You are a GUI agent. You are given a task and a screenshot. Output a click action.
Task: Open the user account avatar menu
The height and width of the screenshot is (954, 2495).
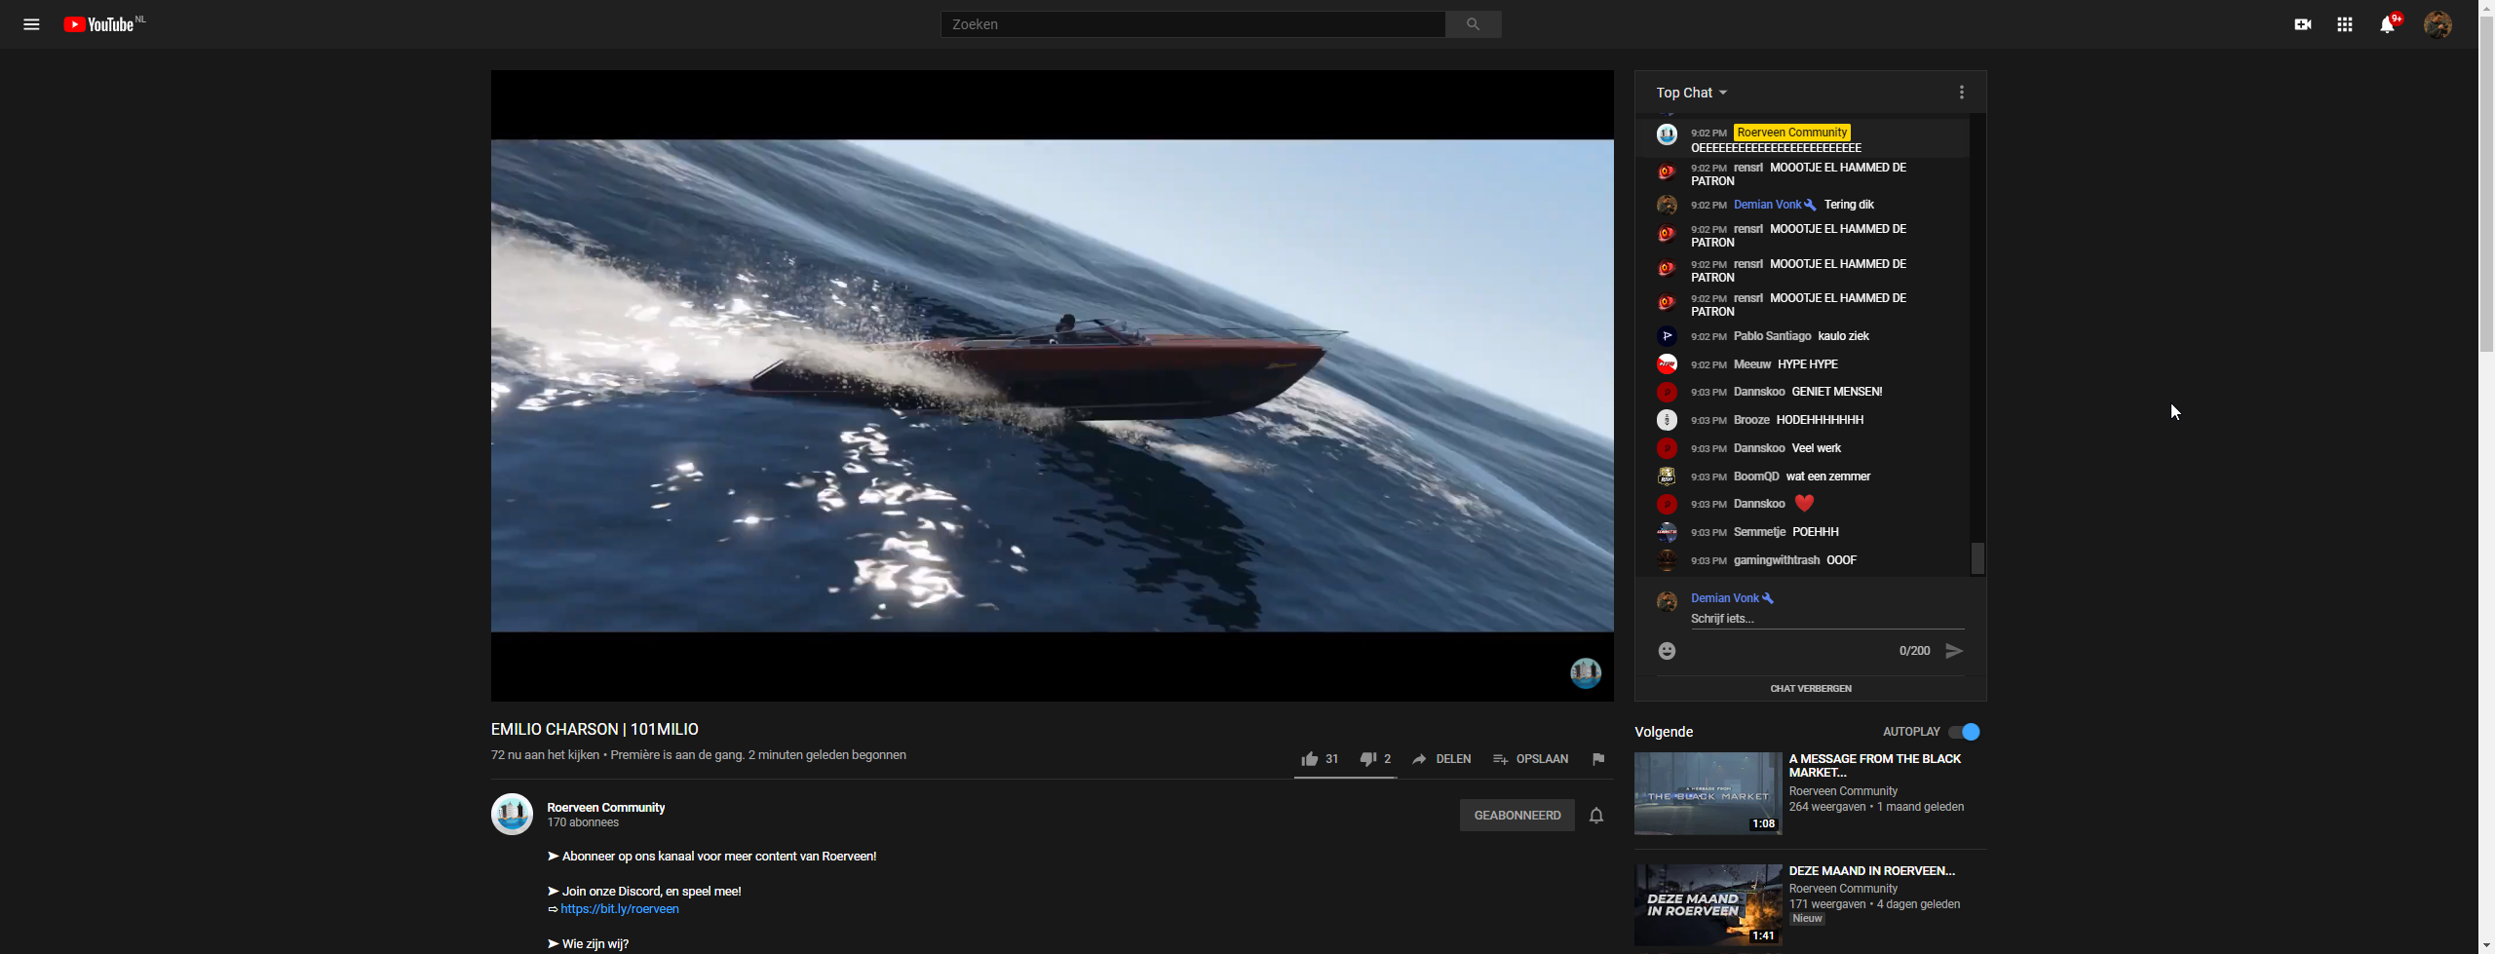tap(2437, 24)
